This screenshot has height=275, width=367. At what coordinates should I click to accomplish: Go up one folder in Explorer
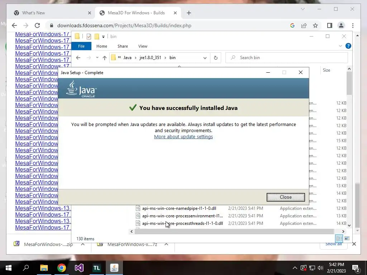point(104,58)
